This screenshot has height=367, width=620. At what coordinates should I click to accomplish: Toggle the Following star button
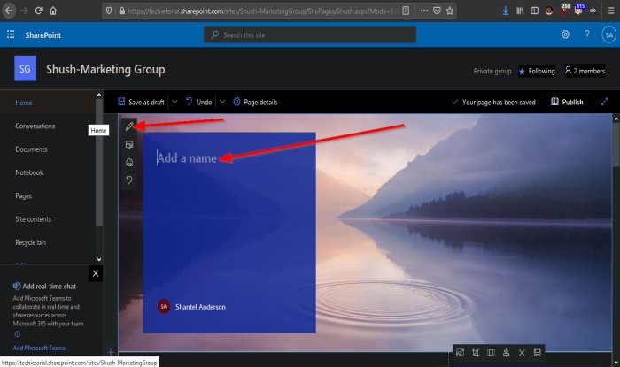click(537, 71)
